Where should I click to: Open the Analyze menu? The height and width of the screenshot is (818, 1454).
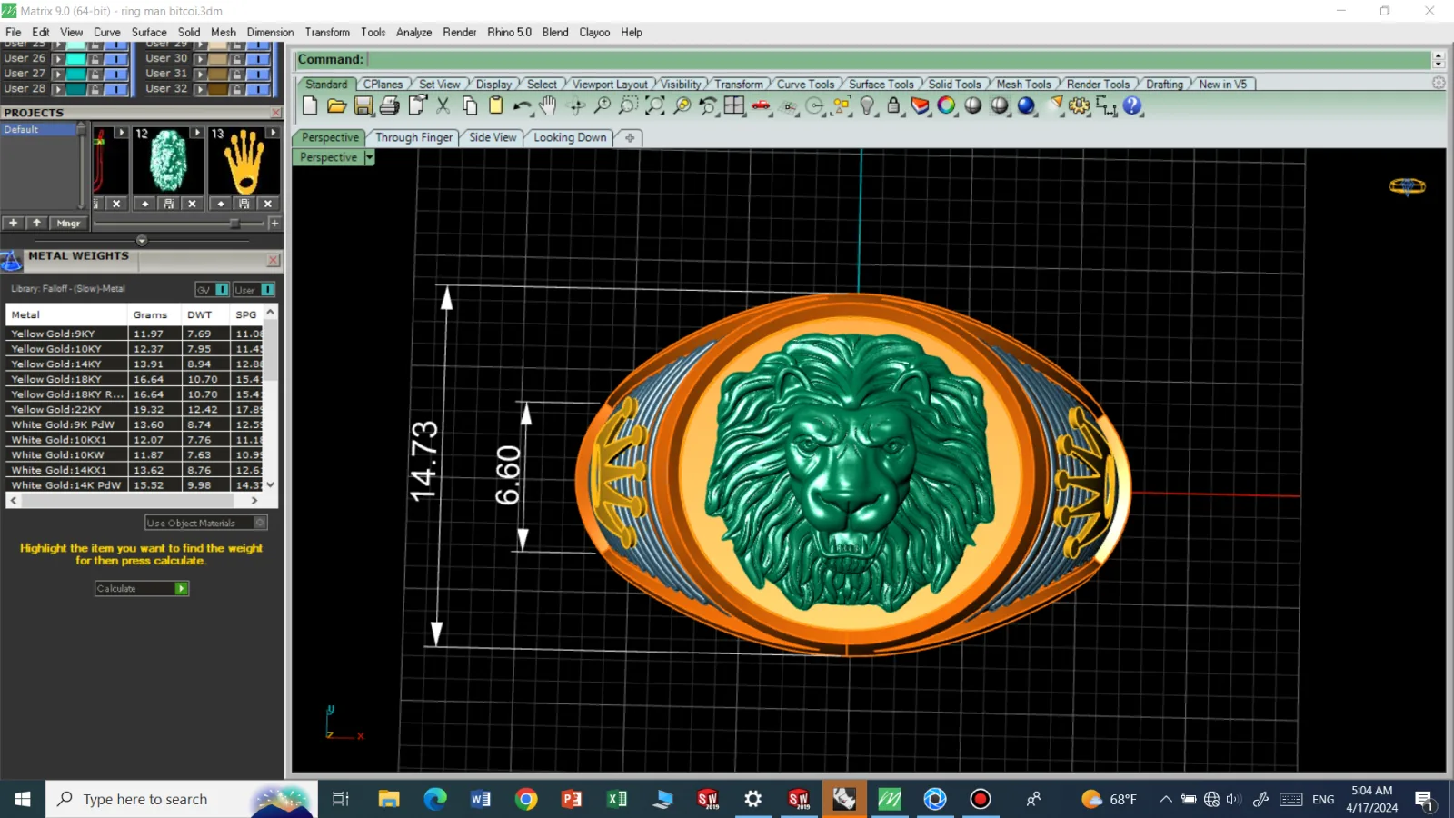coord(413,32)
